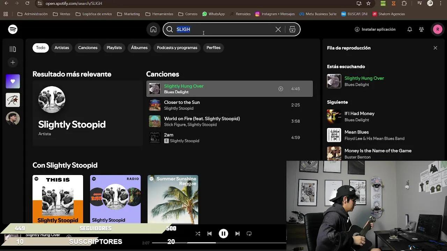Filter by Podcasts y programas

[177, 48]
